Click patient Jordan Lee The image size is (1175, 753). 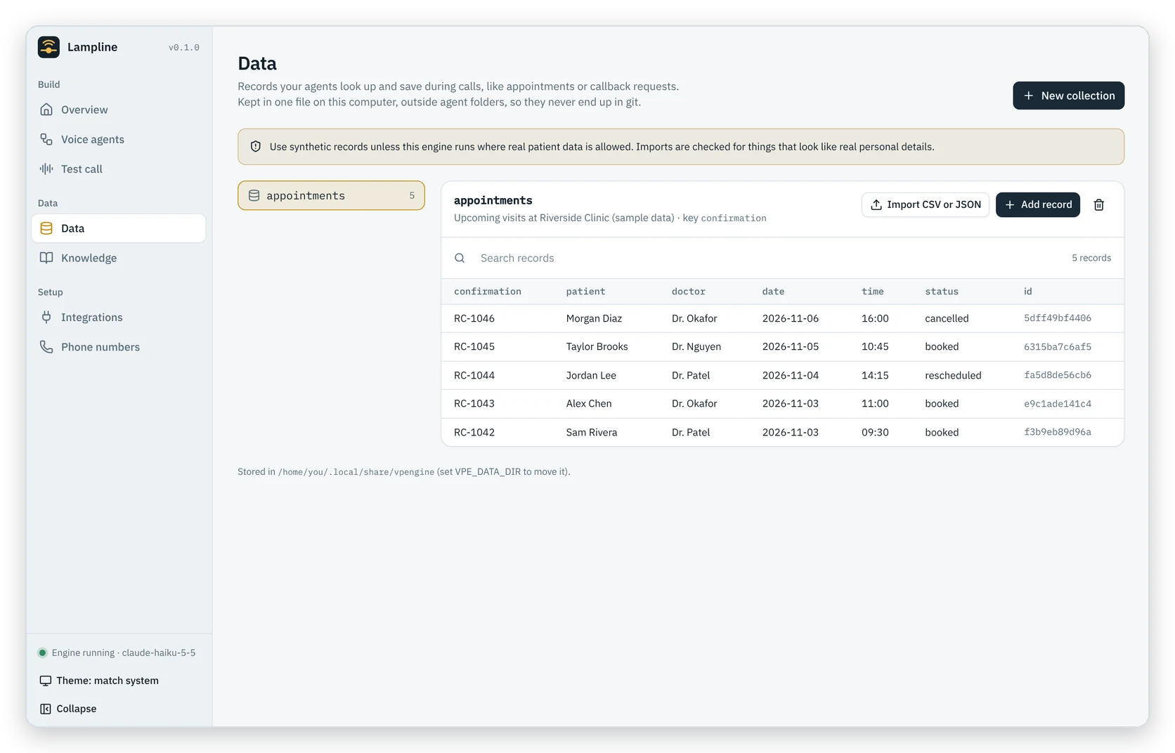click(591, 375)
